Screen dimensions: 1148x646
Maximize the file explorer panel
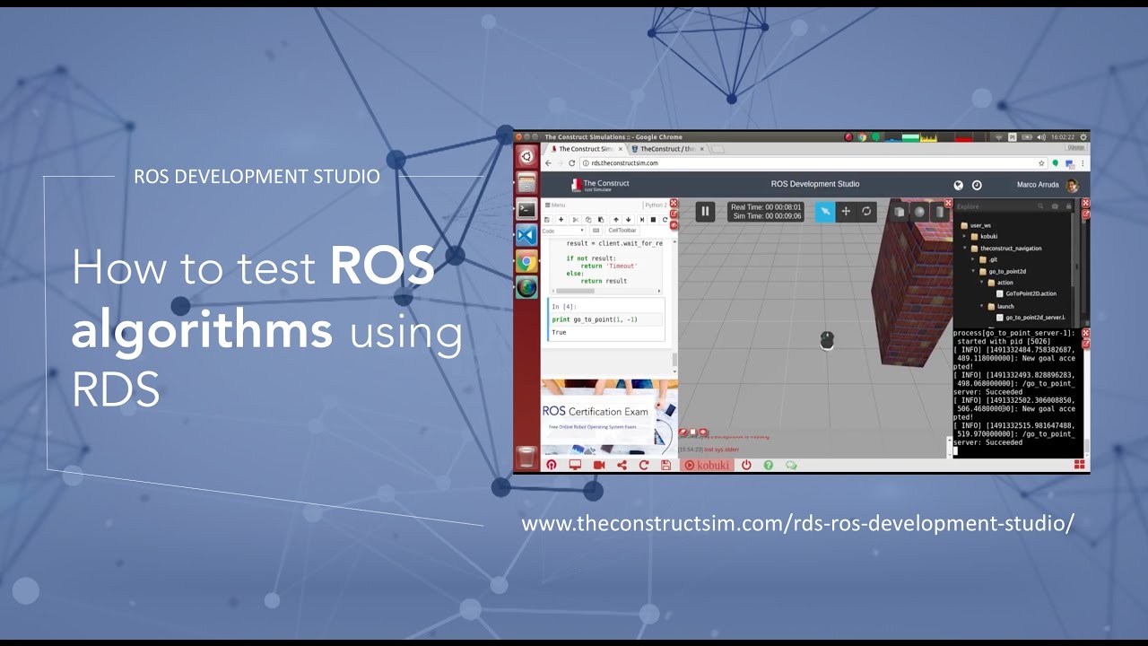tap(1085, 204)
